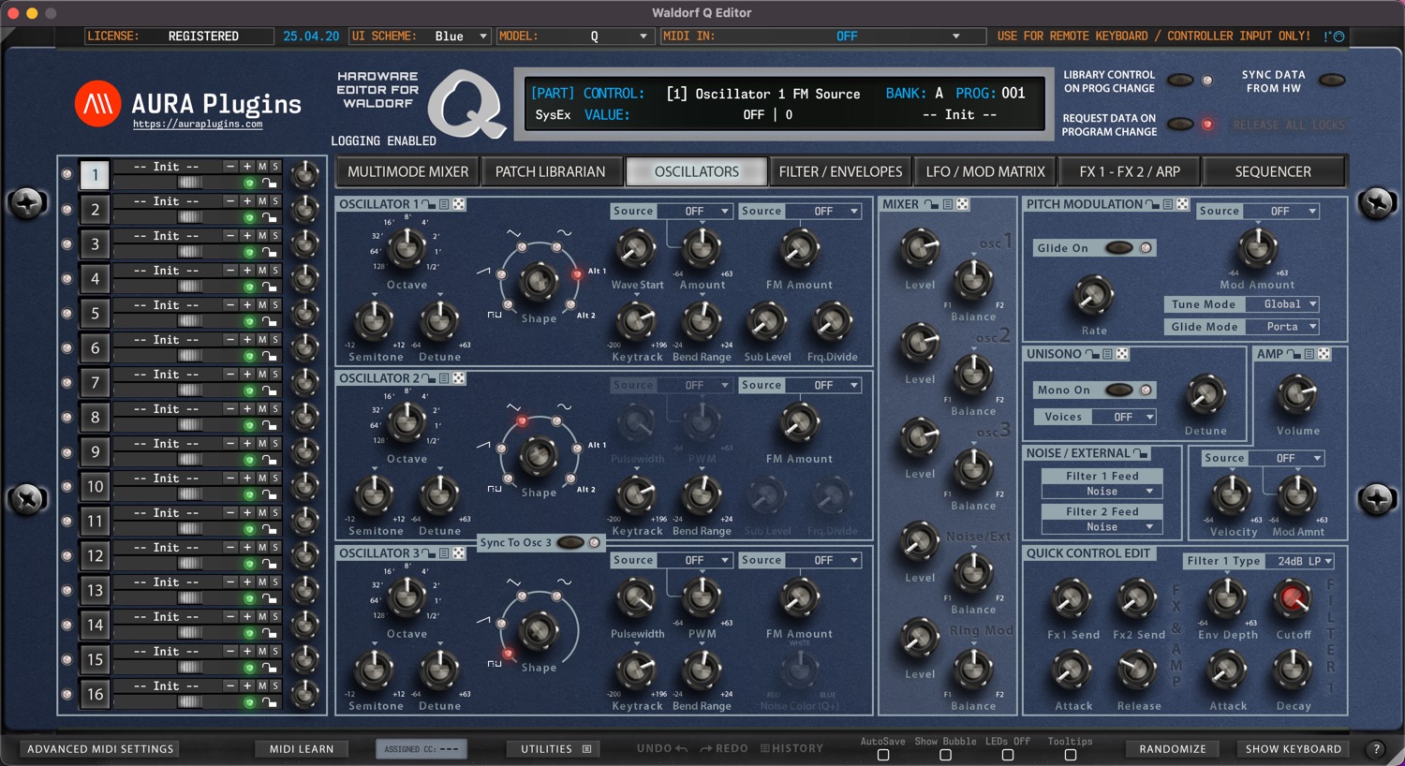Click the Noise / External lock icon

1141,453
